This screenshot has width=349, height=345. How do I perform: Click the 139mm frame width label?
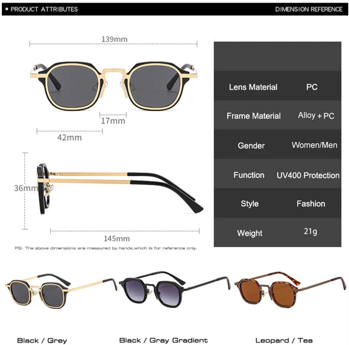coord(114,39)
